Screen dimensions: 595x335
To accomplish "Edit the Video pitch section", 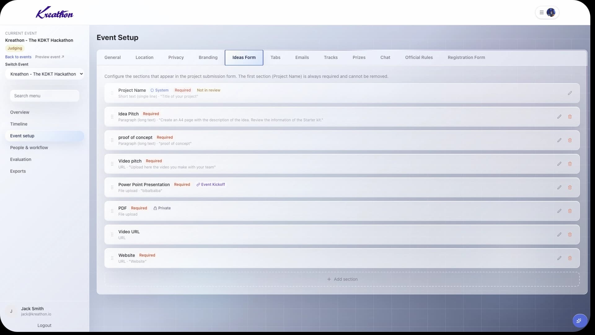I will click(x=559, y=164).
